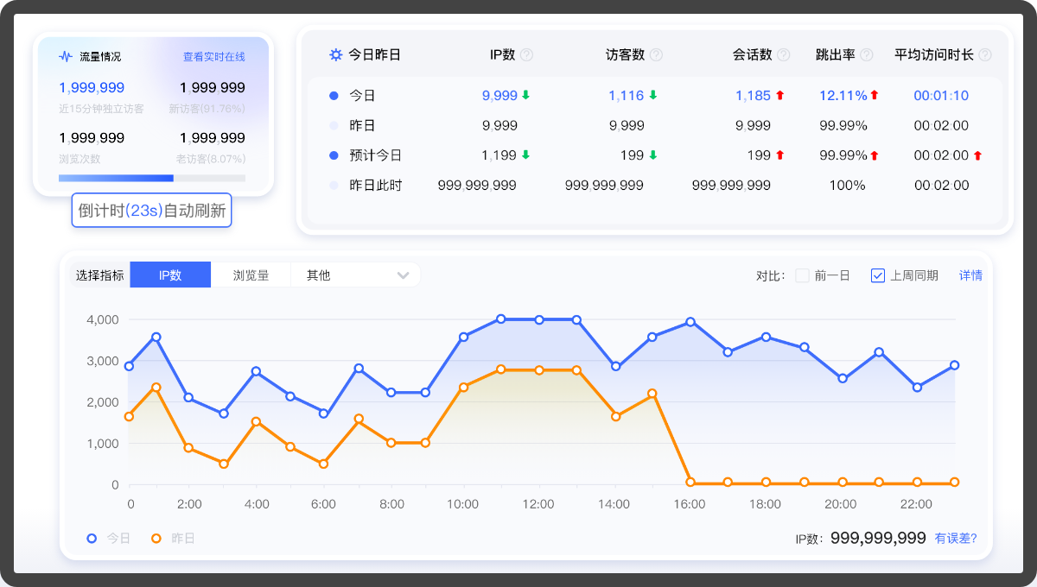Screen dimensions: 1037x587
Task: Click the 有误差? link
Action: (956, 538)
